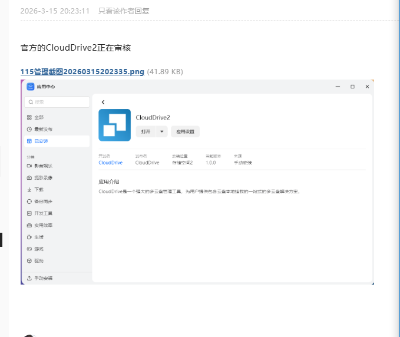Select the 已安装 sidebar tab
The height and width of the screenshot is (337, 400).
(57, 141)
